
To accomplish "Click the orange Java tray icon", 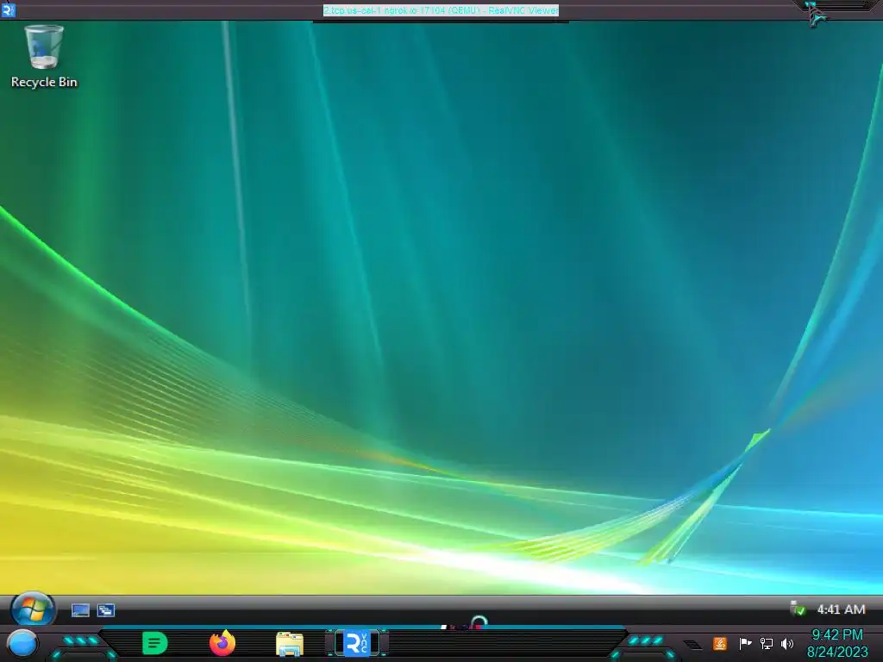I will (x=720, y=643).
